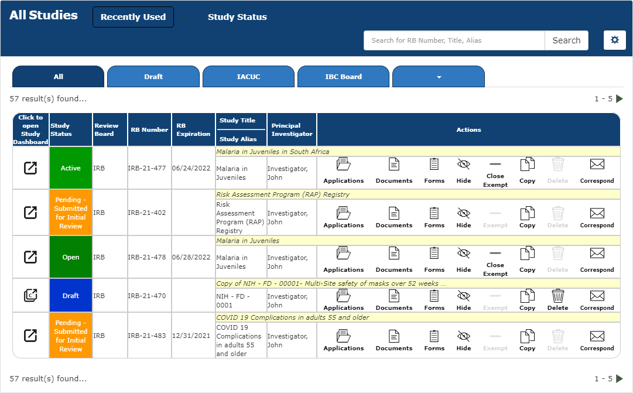The width and height of the screenshot is (633, 393).
Task: Click the Search button
Action: coord(566,40)
